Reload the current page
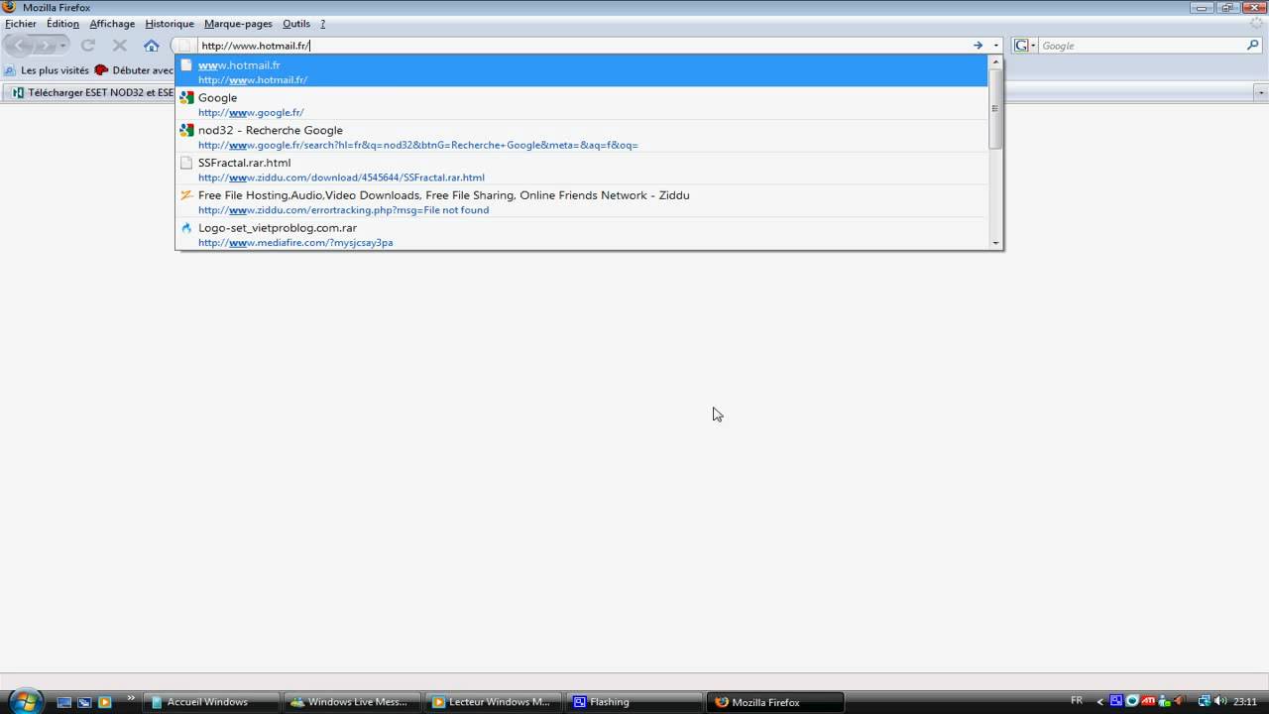Image resolution: width=1269 pixels, height=714 pixels. tap(88, 46)
